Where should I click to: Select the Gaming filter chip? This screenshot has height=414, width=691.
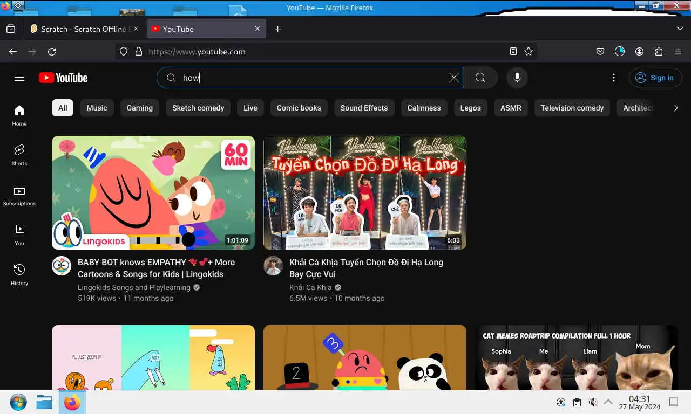click(140, 108)
